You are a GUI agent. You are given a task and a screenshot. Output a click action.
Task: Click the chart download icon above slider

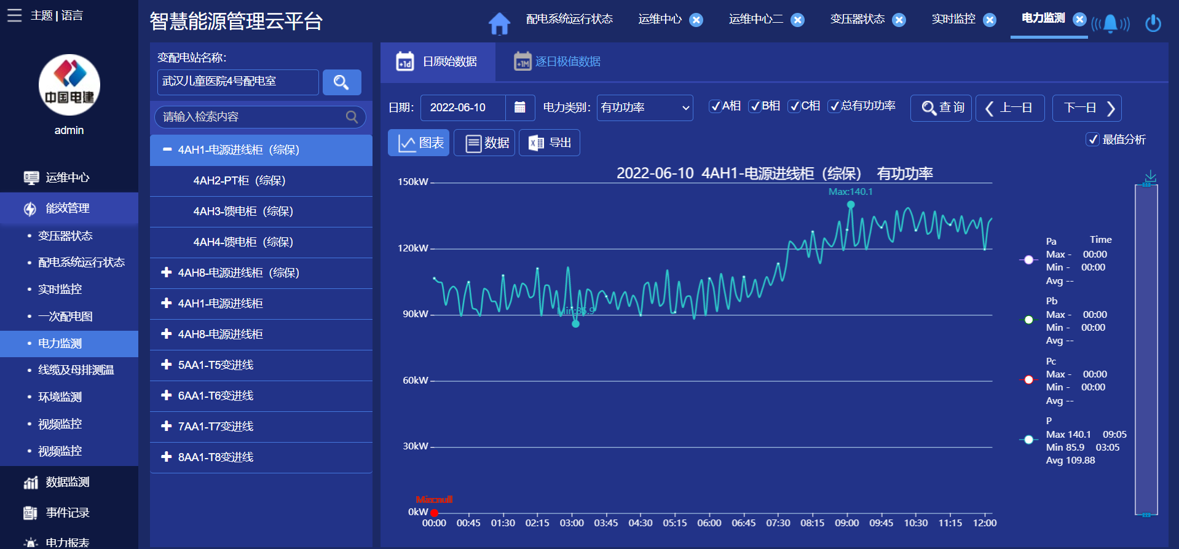[1151, 177]
